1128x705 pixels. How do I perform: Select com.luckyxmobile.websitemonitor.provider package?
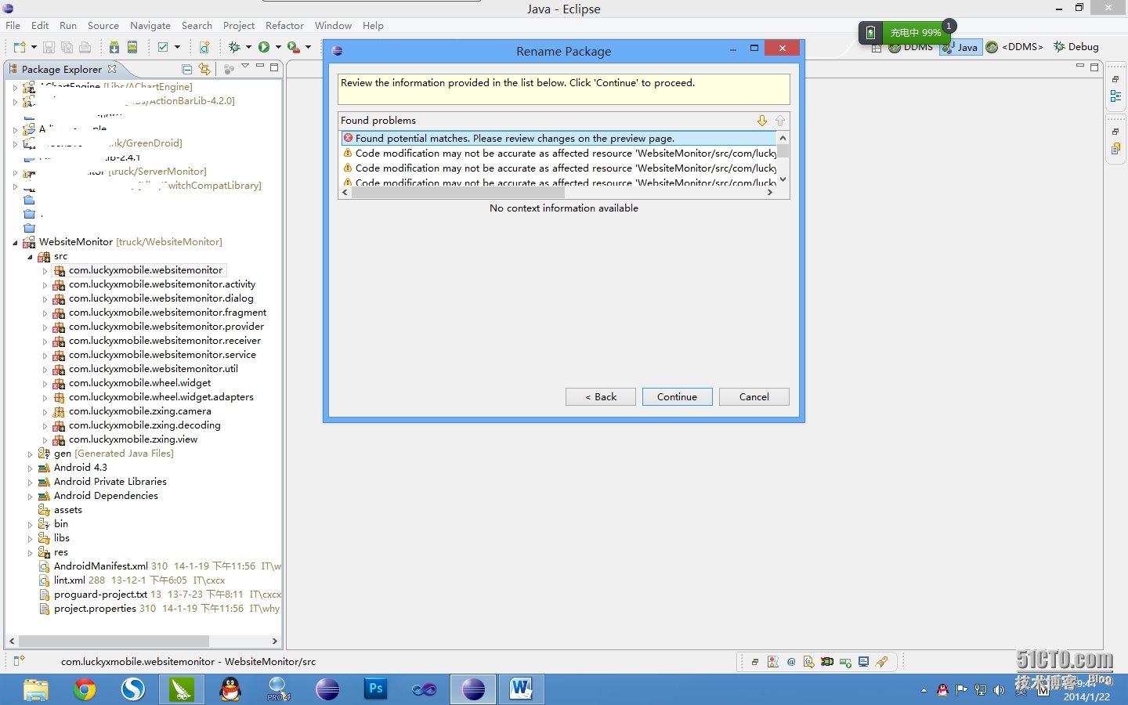pos(166,327)
